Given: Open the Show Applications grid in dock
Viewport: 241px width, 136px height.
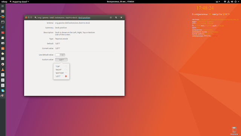Looking at the screenshot, I should click(x=3, y=6).
